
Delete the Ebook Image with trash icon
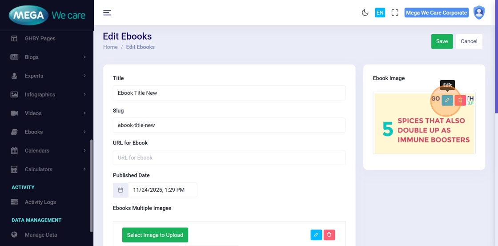(460, 100)
